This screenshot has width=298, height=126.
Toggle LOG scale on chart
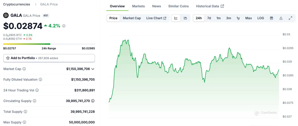[x=261, y=18]
